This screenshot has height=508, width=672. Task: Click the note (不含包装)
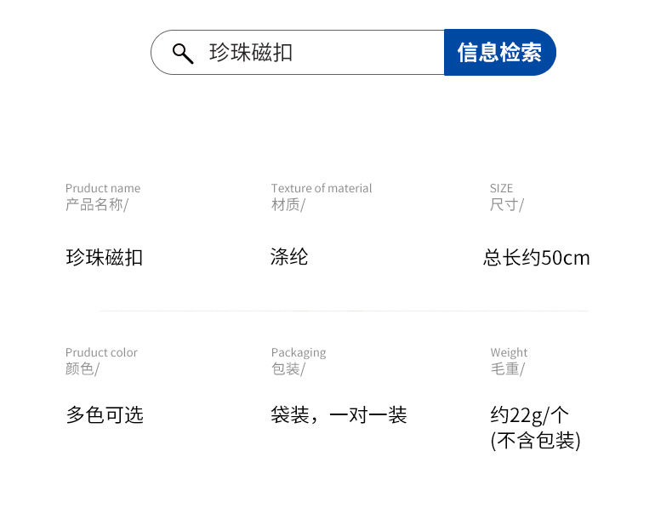point(536,440)
